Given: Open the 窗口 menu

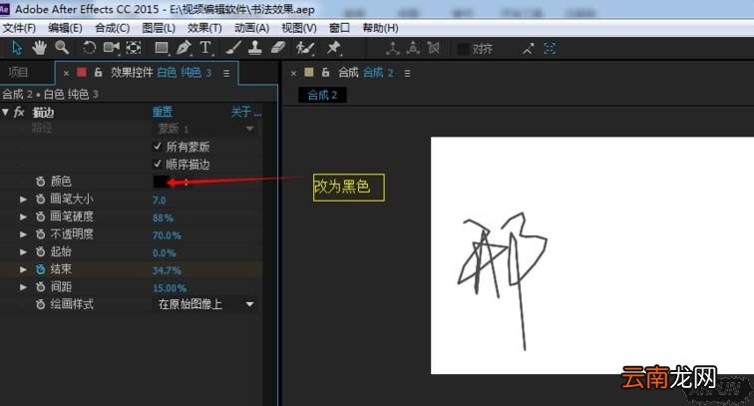Looking at the screenshot, I should point(339,28).
